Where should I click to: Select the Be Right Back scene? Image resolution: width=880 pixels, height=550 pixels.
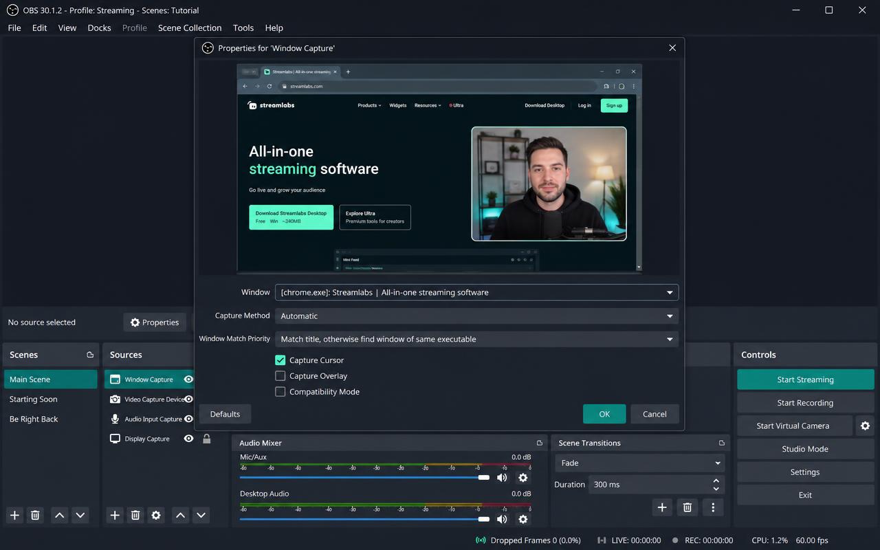50,419
